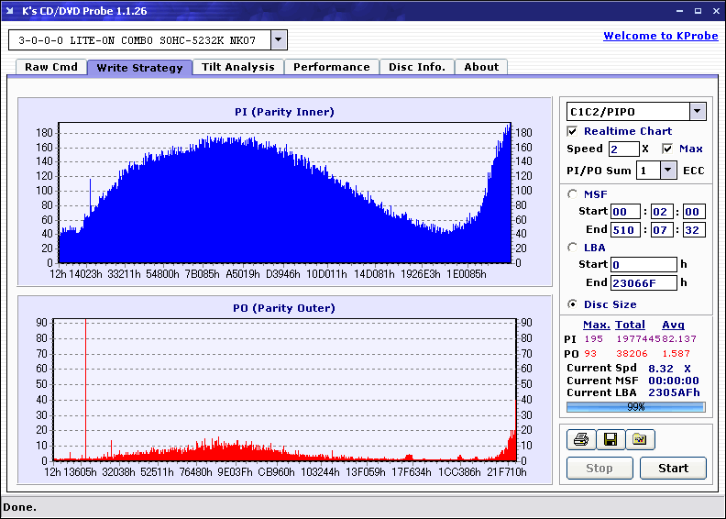Choose the Disc Size radio option
This screenshot has width=726, height=519.
tap(573, 304)
